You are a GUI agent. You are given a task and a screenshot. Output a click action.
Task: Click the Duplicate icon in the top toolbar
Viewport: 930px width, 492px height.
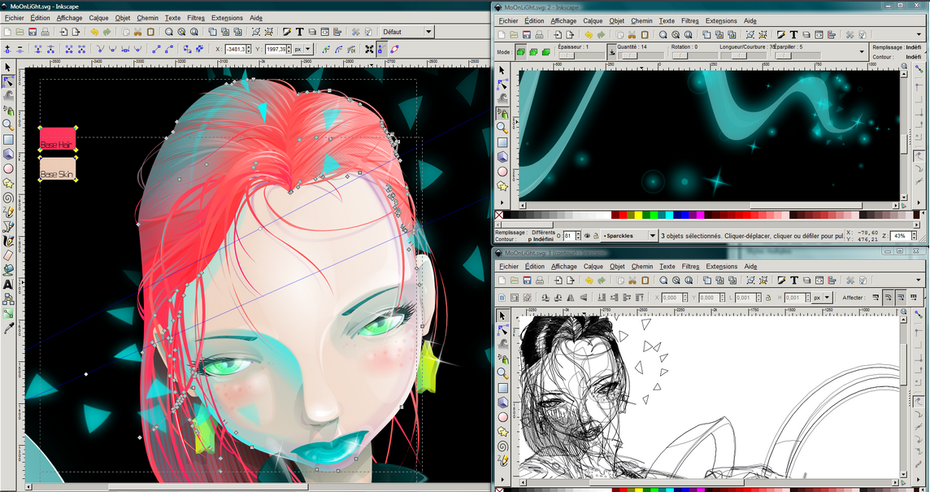pyautogui.click(x=214, y=32)
